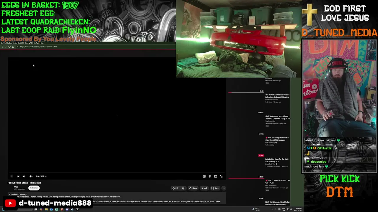The width and height of the screenshot is (378, 212).
Task: Open 'Let's Build a Bang-for-the-Buck AMD Gaming PC' video
Action: [x=277, y=160]
